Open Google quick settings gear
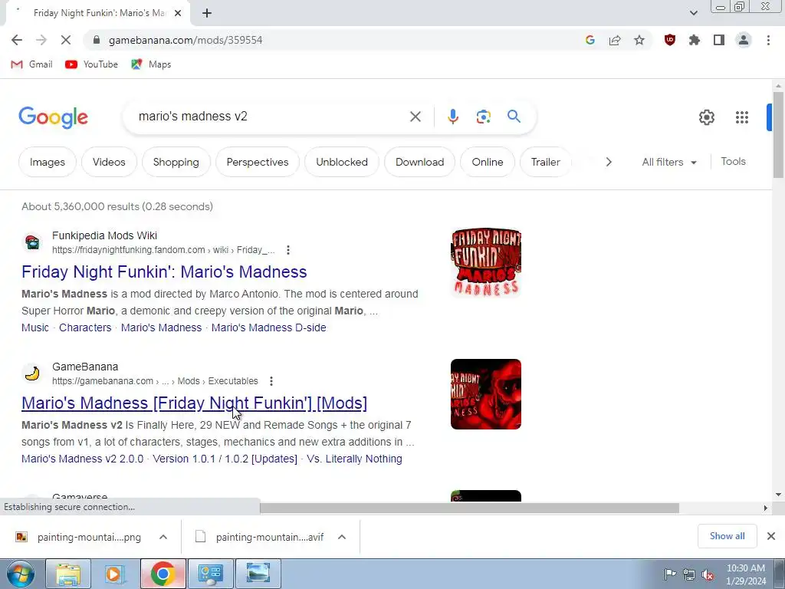 pyautogui.click(x=706, y=117)
